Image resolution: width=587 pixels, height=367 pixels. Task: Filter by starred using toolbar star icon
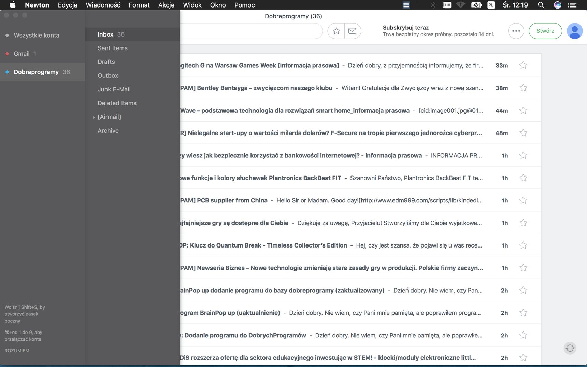[336, 31]
